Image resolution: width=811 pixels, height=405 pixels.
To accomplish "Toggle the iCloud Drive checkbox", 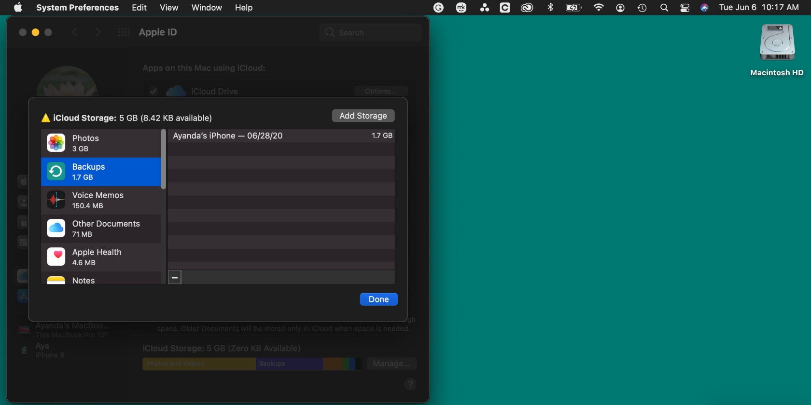I will point(154,91).
